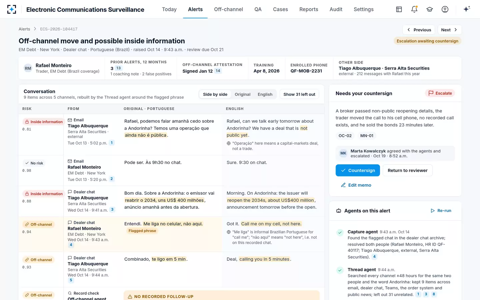Go to Previous alert

(419, 30)
